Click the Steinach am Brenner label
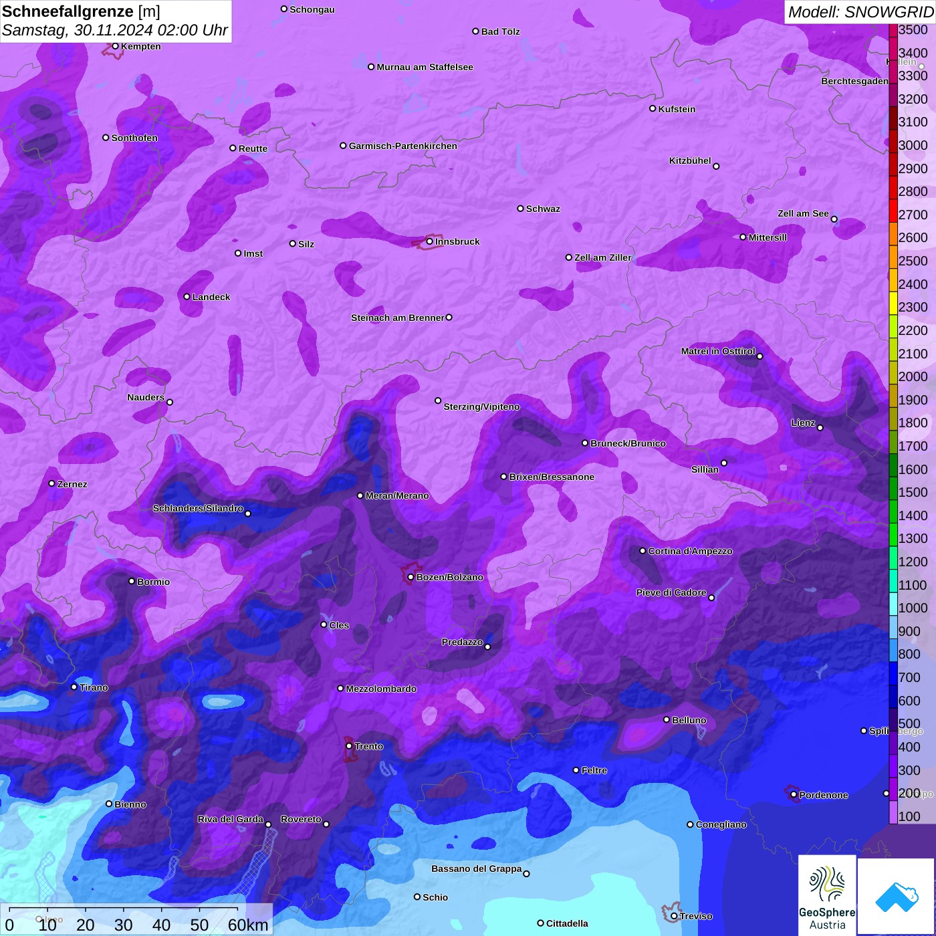The width and height of the screenshot is (936, 936). coord(398,318)
